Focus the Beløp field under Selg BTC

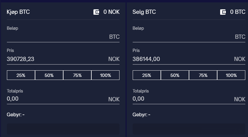(183, 37)
